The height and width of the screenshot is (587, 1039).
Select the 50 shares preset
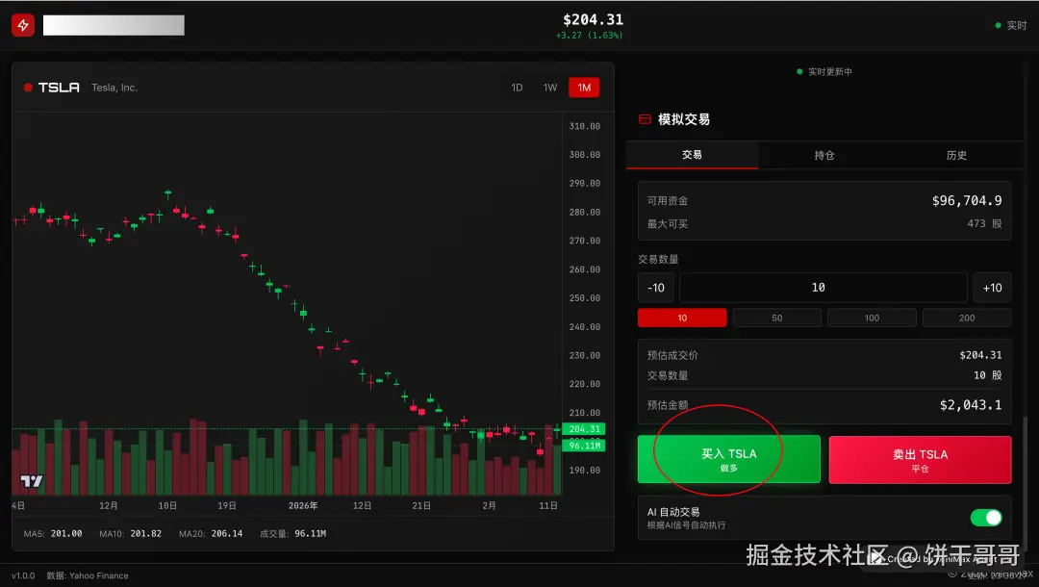776,318
